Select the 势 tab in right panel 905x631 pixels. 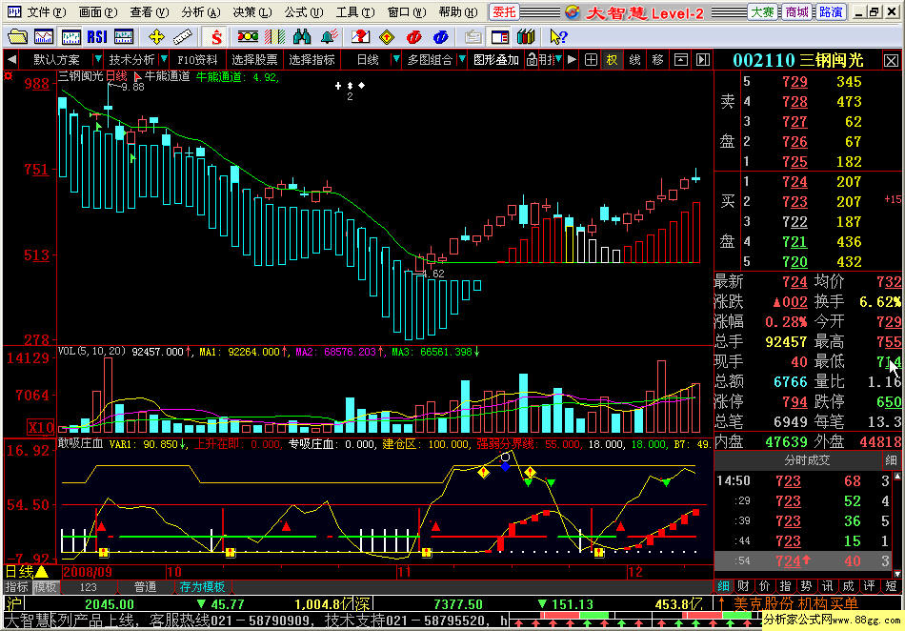[x=806, y=586]
